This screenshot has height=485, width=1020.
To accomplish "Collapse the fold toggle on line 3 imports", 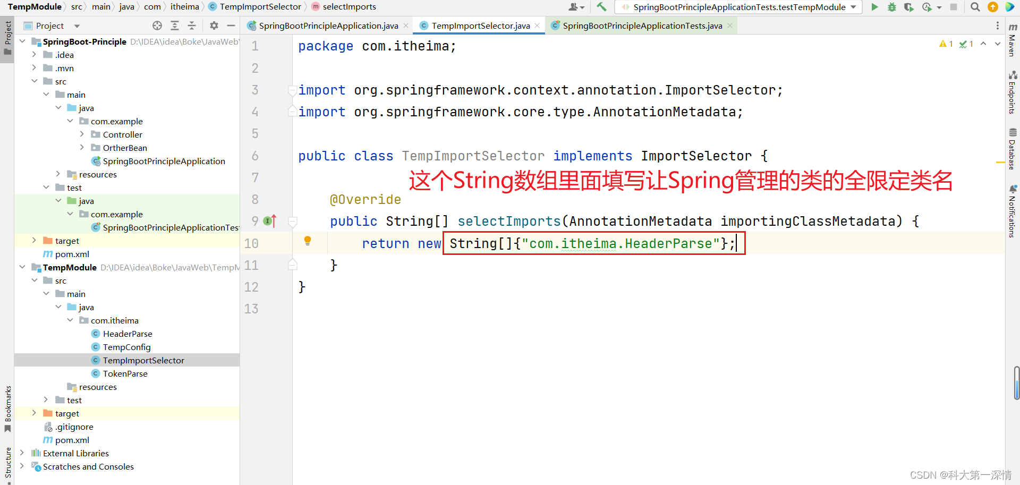I will click(292, 90).
